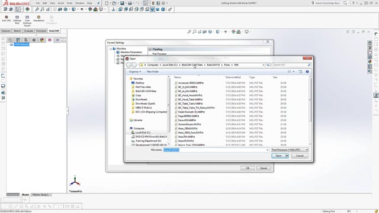Select the first feature manager tab icon

click(10, 40)
